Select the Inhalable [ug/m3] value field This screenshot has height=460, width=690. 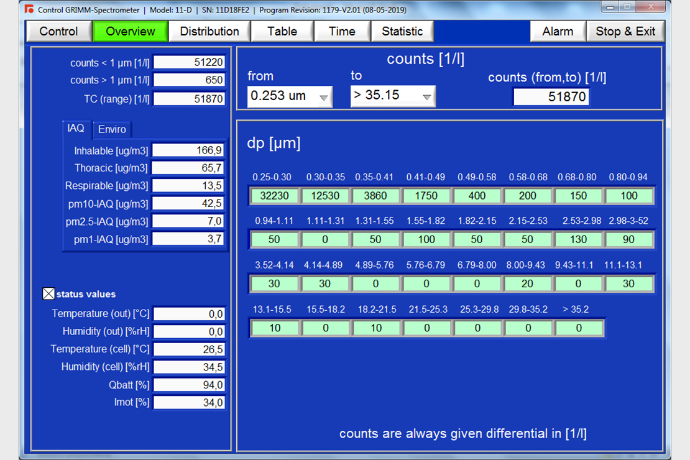tap(189, 150)
